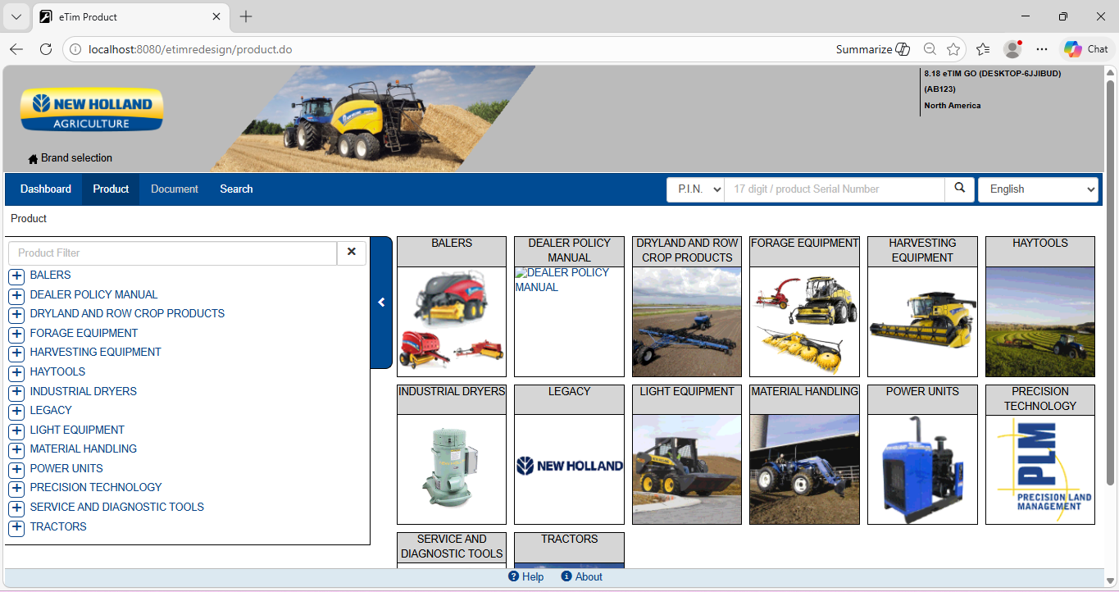Click PRECISION TECHNOLOGY tree label

click(96, 487)
